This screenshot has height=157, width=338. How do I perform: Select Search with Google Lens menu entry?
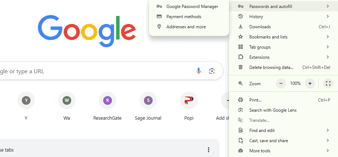point(283,110)
